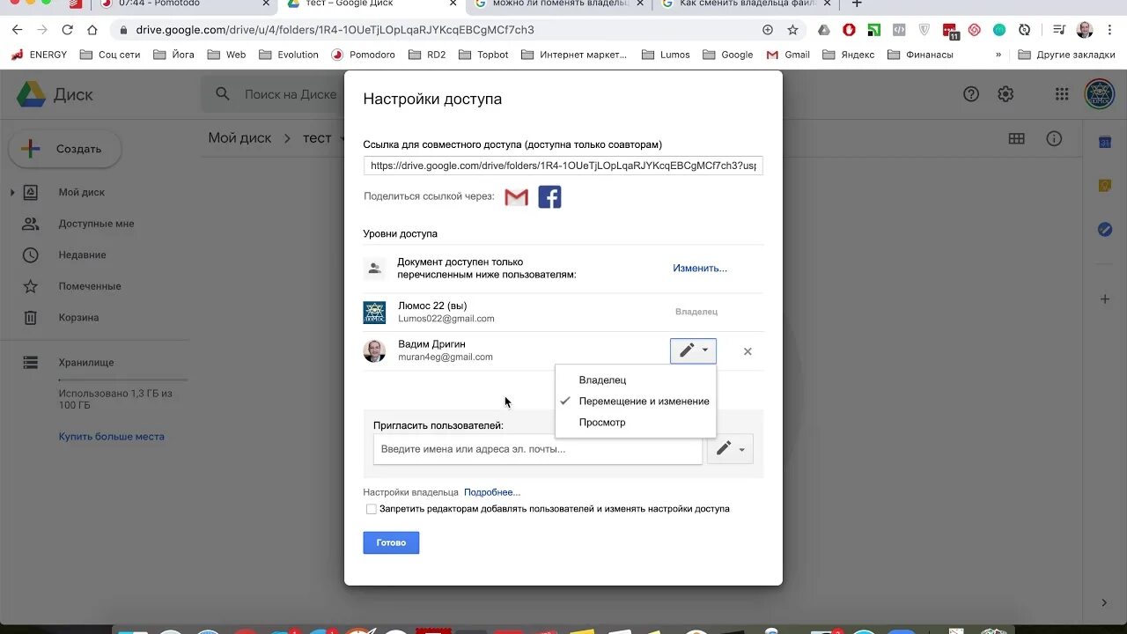This screenshot has height=634, width=1127.
Task: Share link via Facebook icon
Action: point(549,197)
